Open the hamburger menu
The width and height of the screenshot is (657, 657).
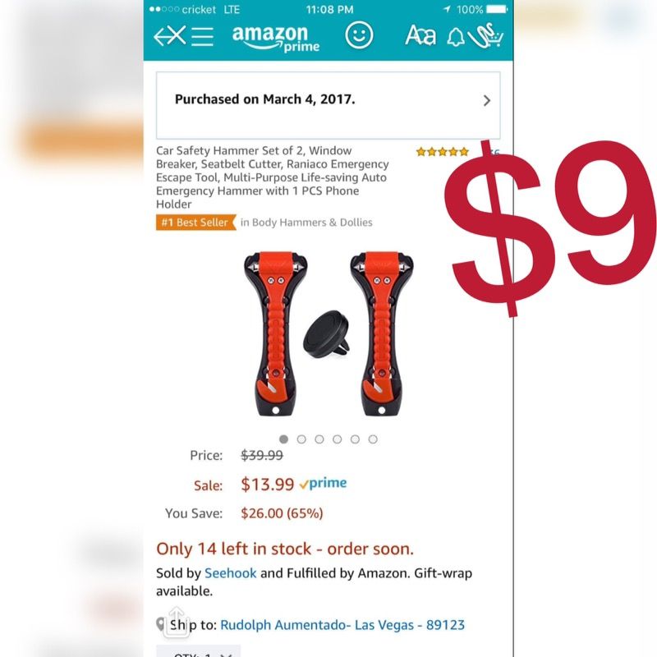[202, 37]
